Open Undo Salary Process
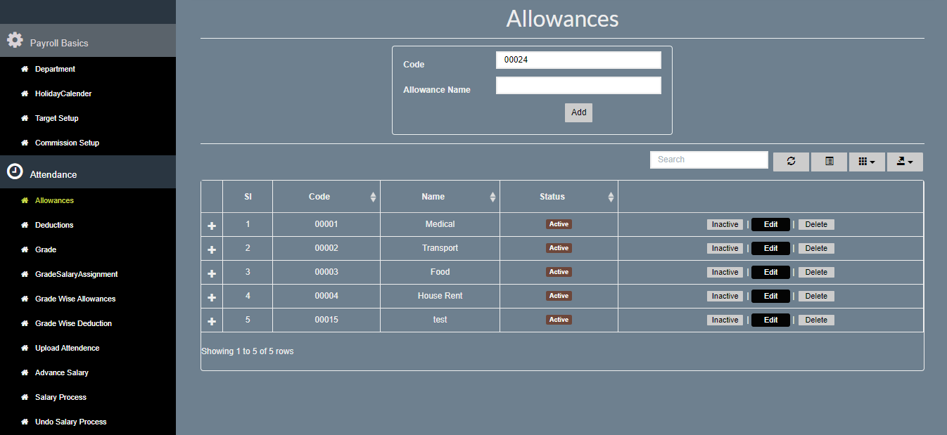Screen dimensions: 947x435 (71, 422)
